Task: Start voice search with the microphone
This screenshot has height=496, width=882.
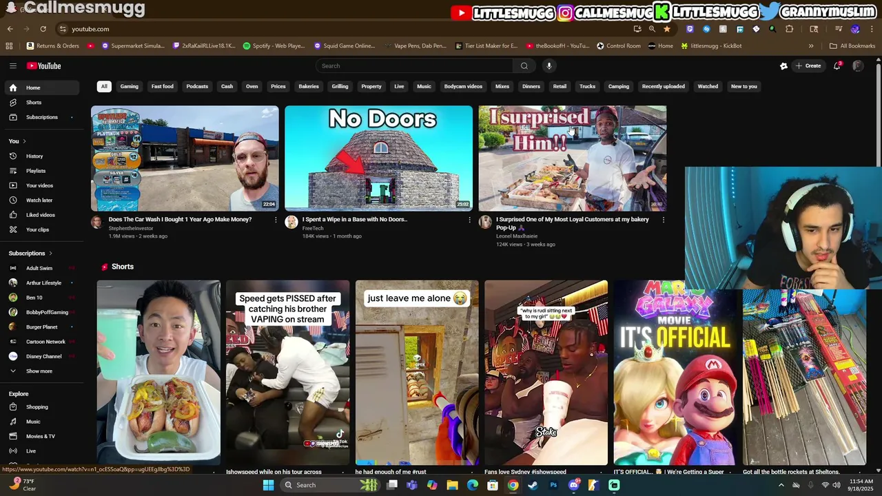Action: (x=549, y=66)
